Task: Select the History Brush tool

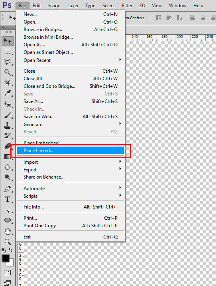Action: (x=8, y=136)
